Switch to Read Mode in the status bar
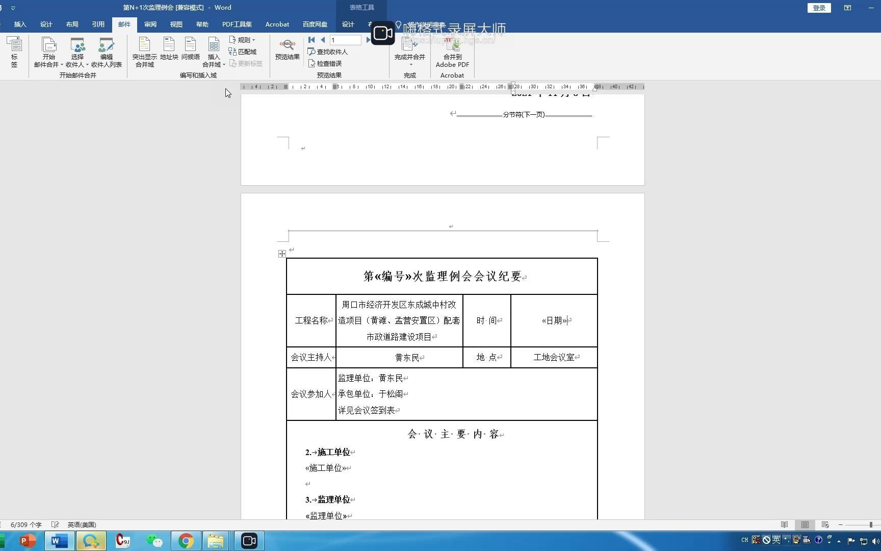Viewport: 881px width, 551px height. click(784, 524)
